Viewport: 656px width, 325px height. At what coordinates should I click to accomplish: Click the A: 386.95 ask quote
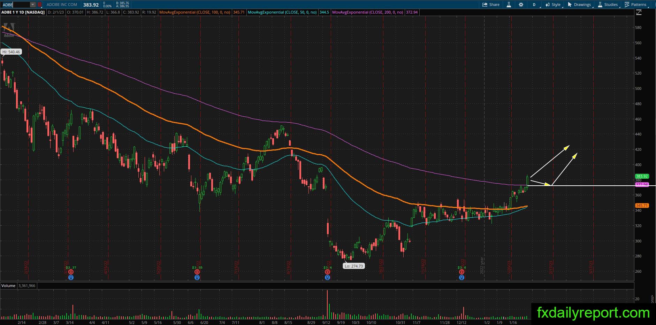[x=123, y=6]
